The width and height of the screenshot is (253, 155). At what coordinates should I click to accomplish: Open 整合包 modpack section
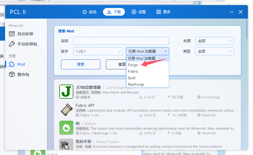tap(23, 74)
